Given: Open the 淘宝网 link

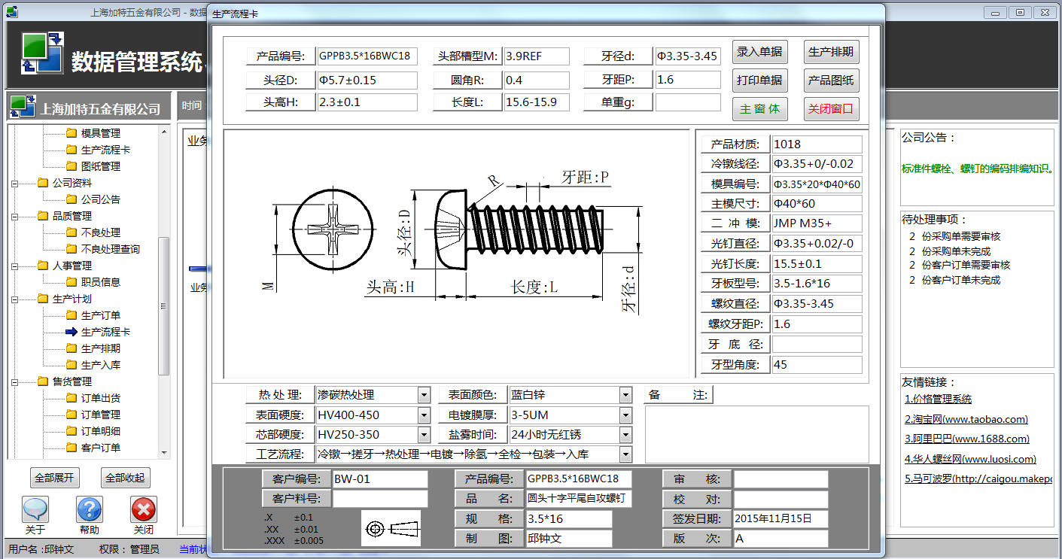Looking at the screenshot, I should (x=966, y=420).
